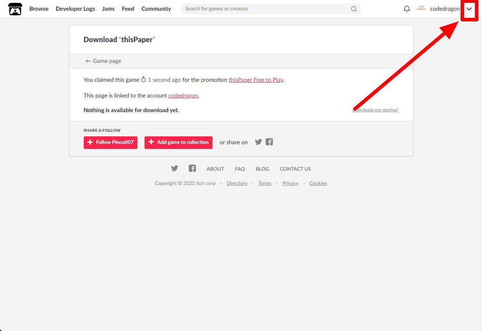
Task: Open the FAQ footer link
Action: tap(240, 169)
